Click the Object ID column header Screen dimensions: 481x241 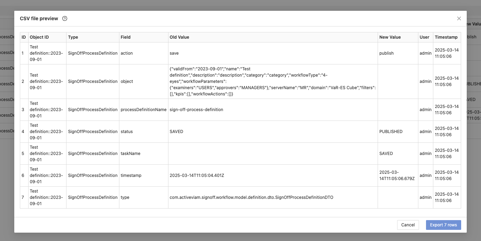39,37
